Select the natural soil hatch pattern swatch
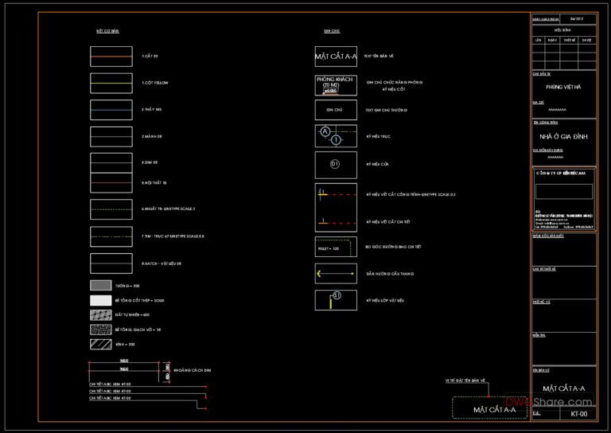The width and height of the screenshot is (611, 433). point(100,315)
